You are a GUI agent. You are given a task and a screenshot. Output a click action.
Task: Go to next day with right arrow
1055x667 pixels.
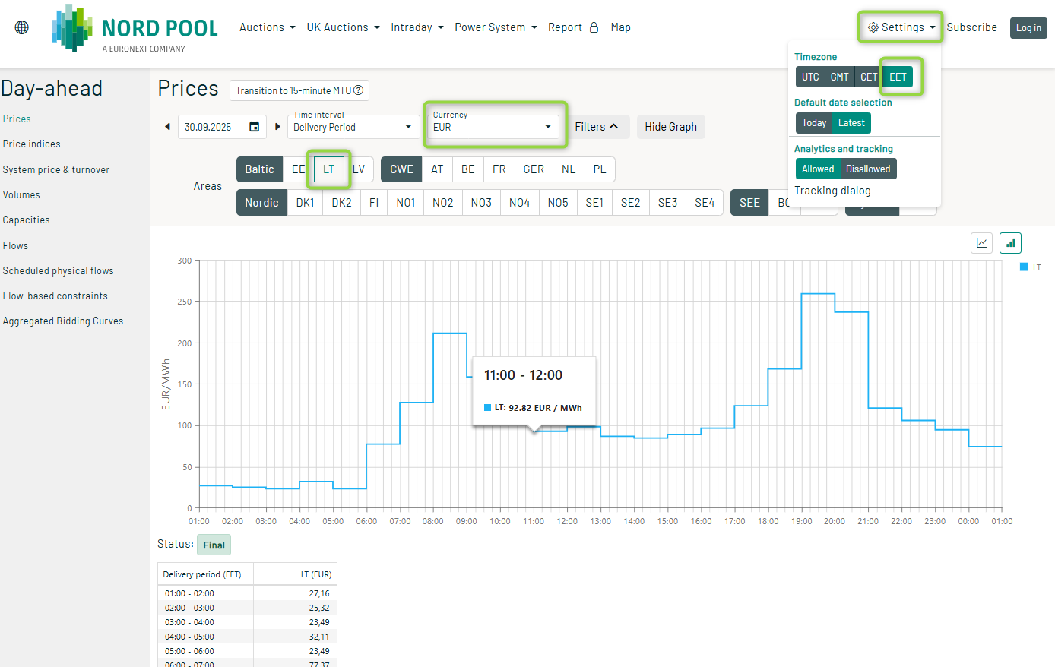coord(277,127)
